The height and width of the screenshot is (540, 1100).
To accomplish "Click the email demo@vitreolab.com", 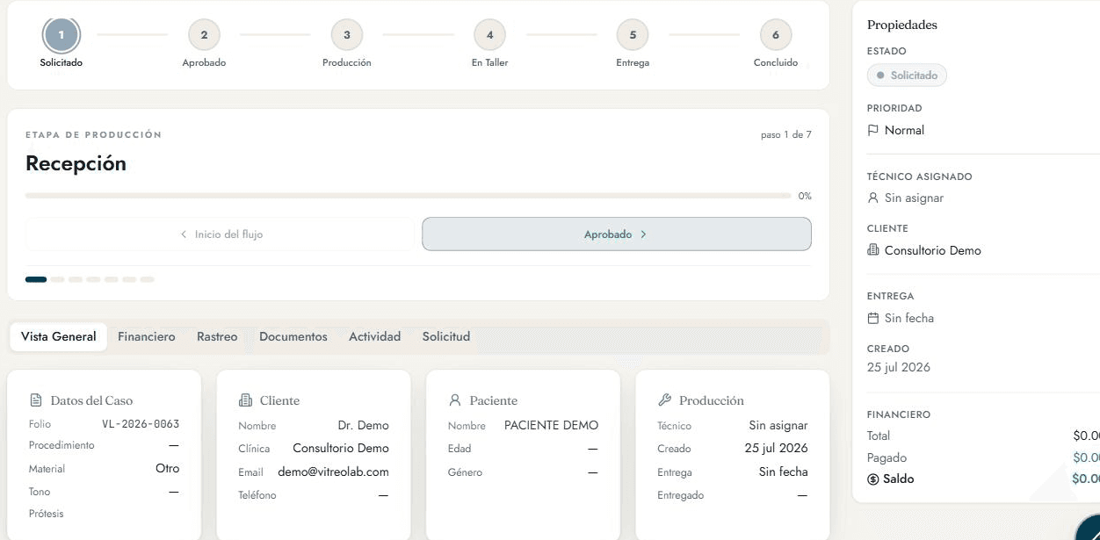I will click(334, 472).
